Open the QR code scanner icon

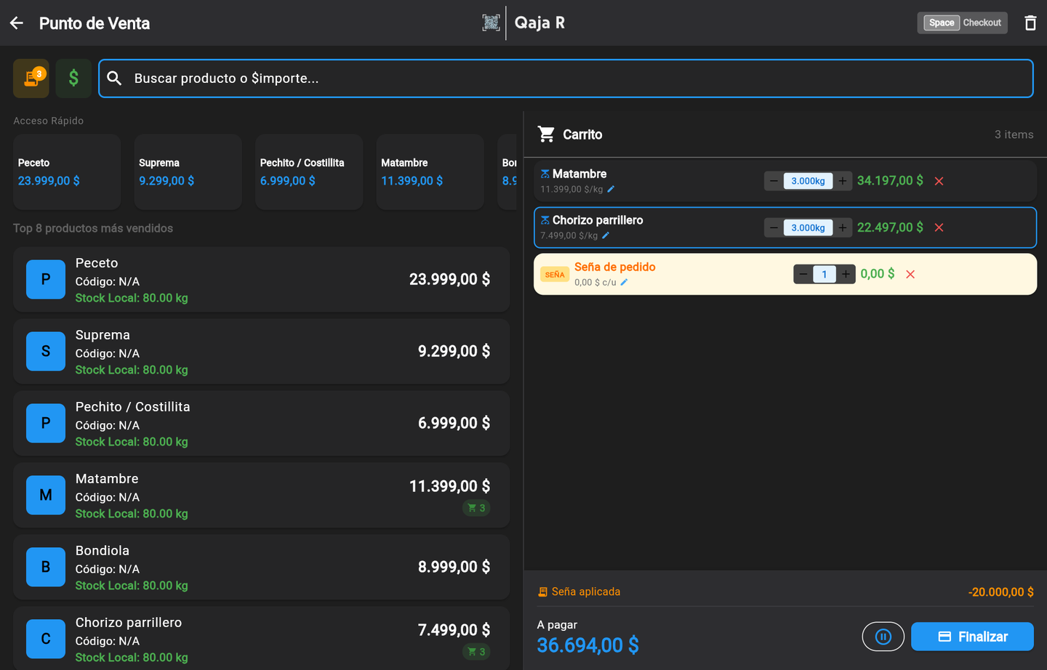[491, 23]
